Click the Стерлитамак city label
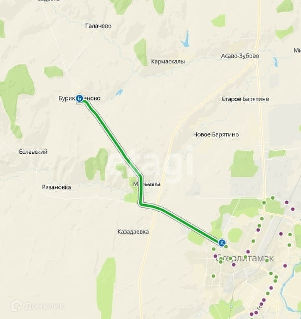The height and width of the screenshot is (319, 301). (245, 259)
